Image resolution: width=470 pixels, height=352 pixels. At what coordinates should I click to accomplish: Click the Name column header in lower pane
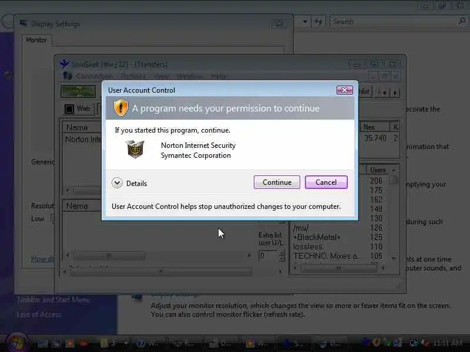(82, 206)
